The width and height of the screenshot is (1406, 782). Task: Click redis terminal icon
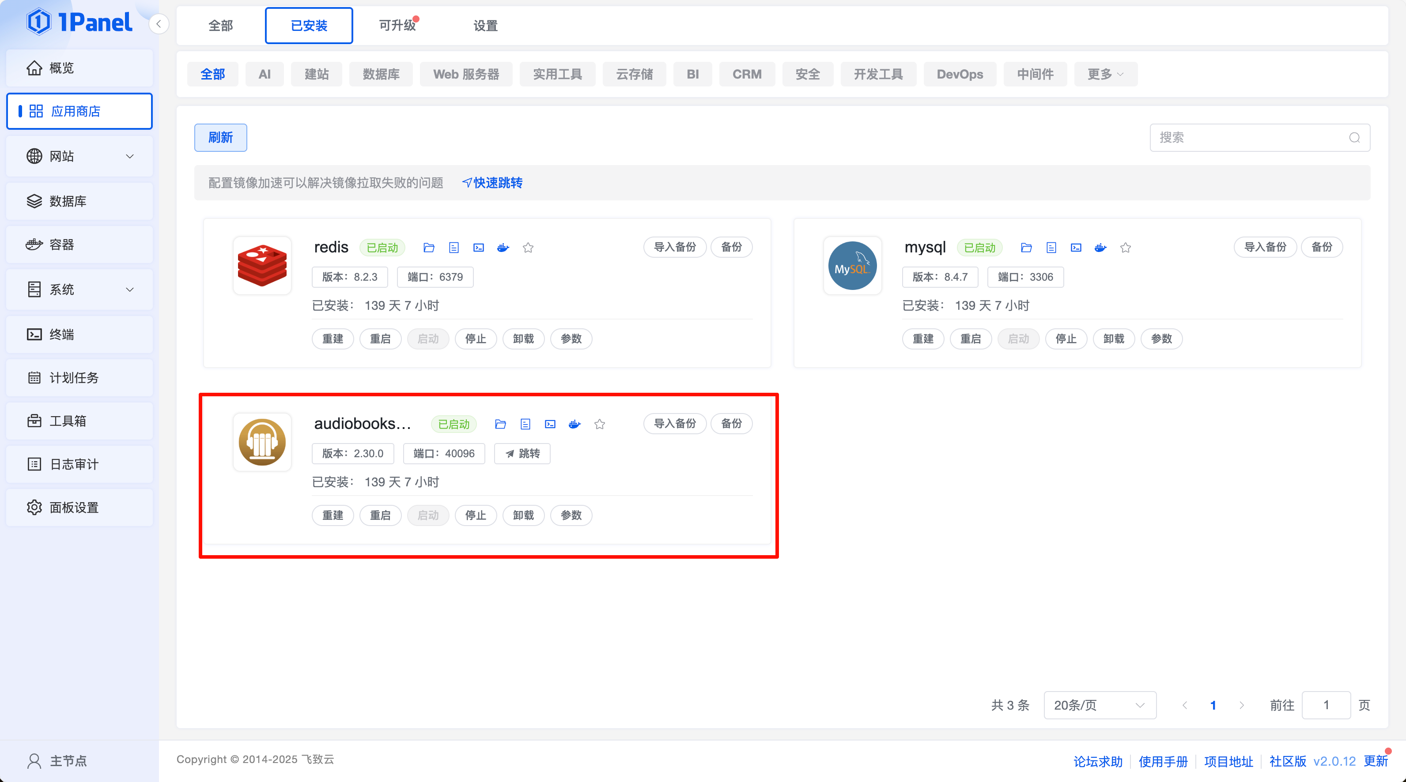(479, 248)
